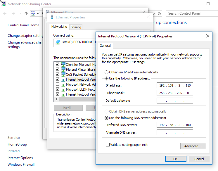Viewport: 218px width, 171px height.
Task: Click the Advanced... button
Action: [193, 146]
